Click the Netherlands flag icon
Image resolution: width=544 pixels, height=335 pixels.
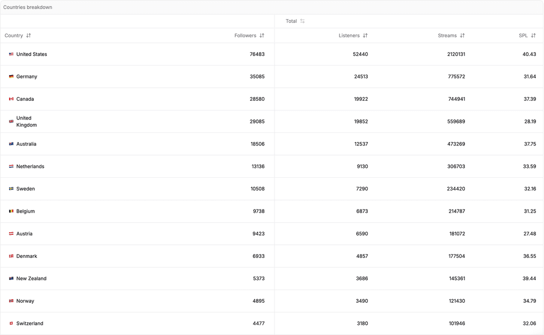pyautogui.click(x=11, y=166)
